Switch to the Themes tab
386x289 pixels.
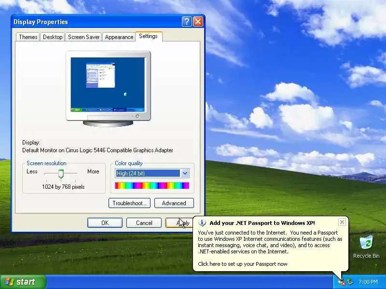(28, 37)
